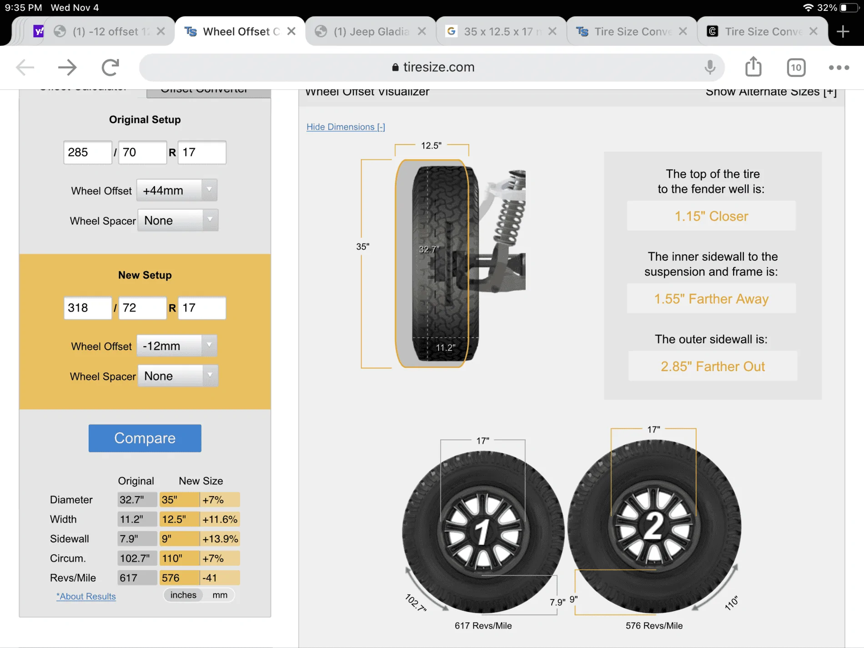
Task: Close the Jeep Gladiator tab
Action: (422, 31)
